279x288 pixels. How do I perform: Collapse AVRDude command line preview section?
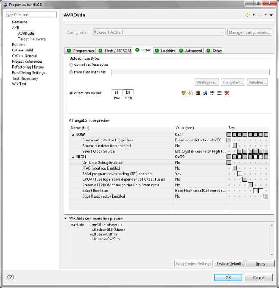(65, 218)
